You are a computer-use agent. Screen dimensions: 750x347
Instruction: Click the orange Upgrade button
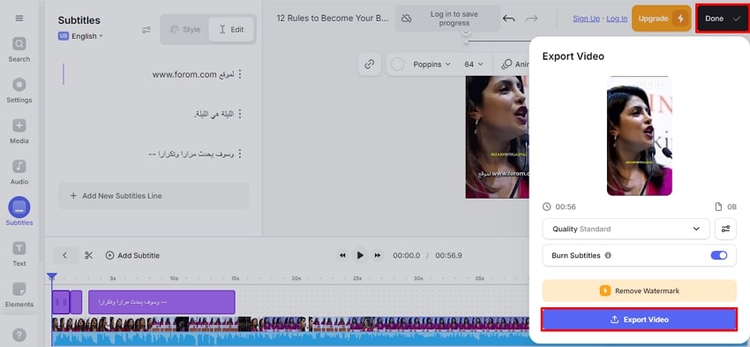(662, 19)
